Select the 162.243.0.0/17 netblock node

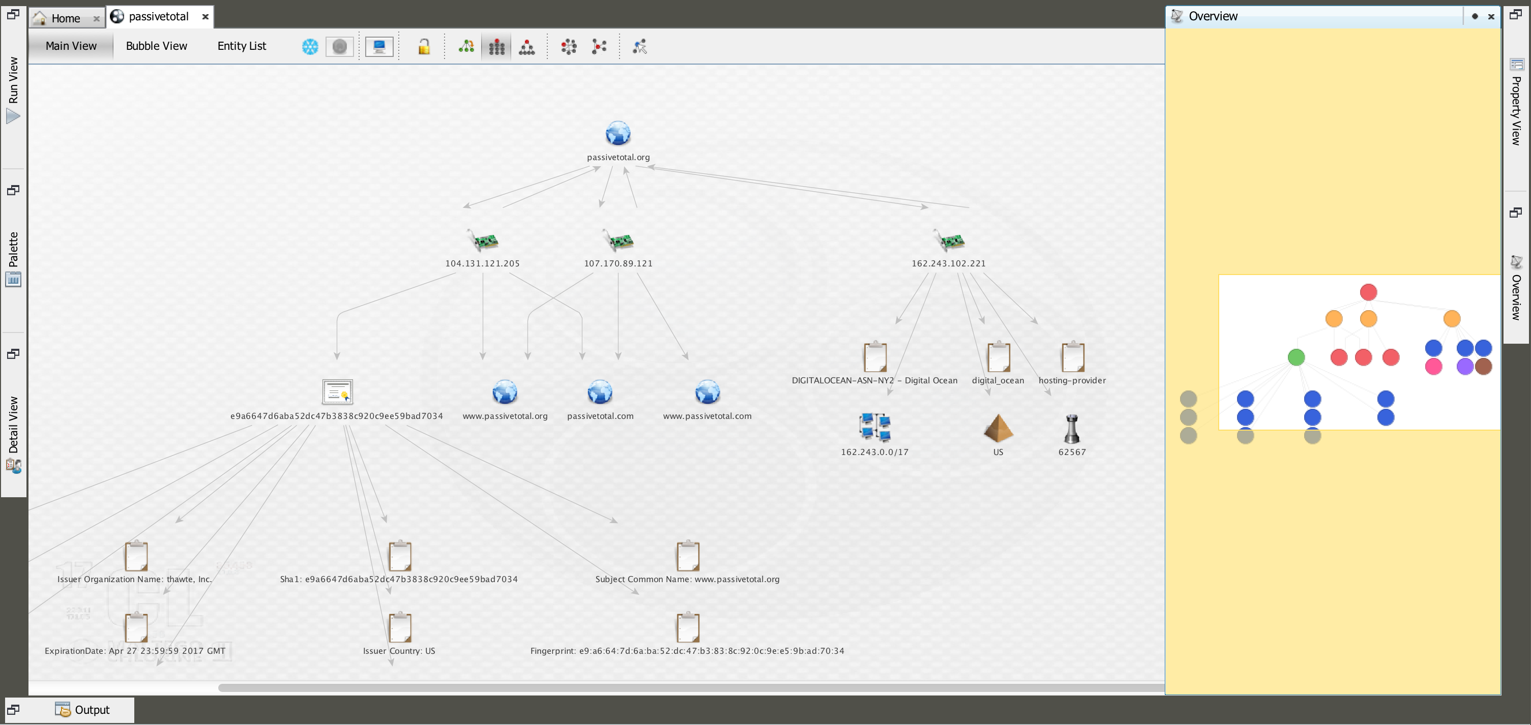(x=875, y=435)
